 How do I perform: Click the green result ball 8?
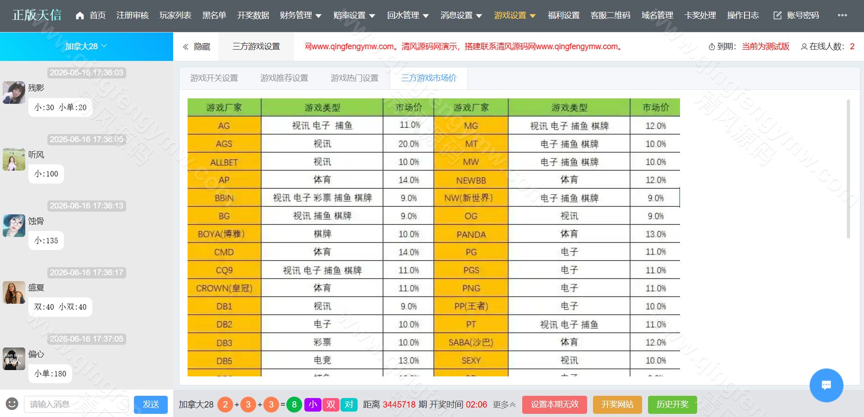click(x=294, y=404)
